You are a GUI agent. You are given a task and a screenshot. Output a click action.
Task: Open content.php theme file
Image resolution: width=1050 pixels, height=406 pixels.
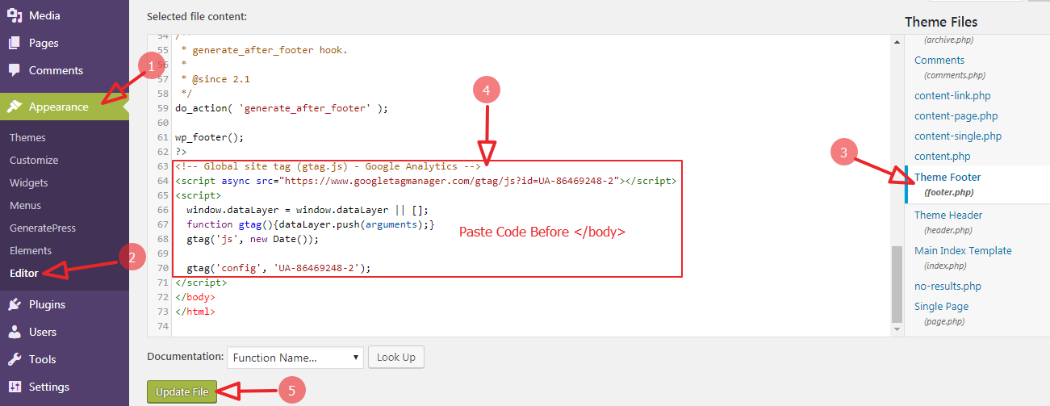coord(943,156)
